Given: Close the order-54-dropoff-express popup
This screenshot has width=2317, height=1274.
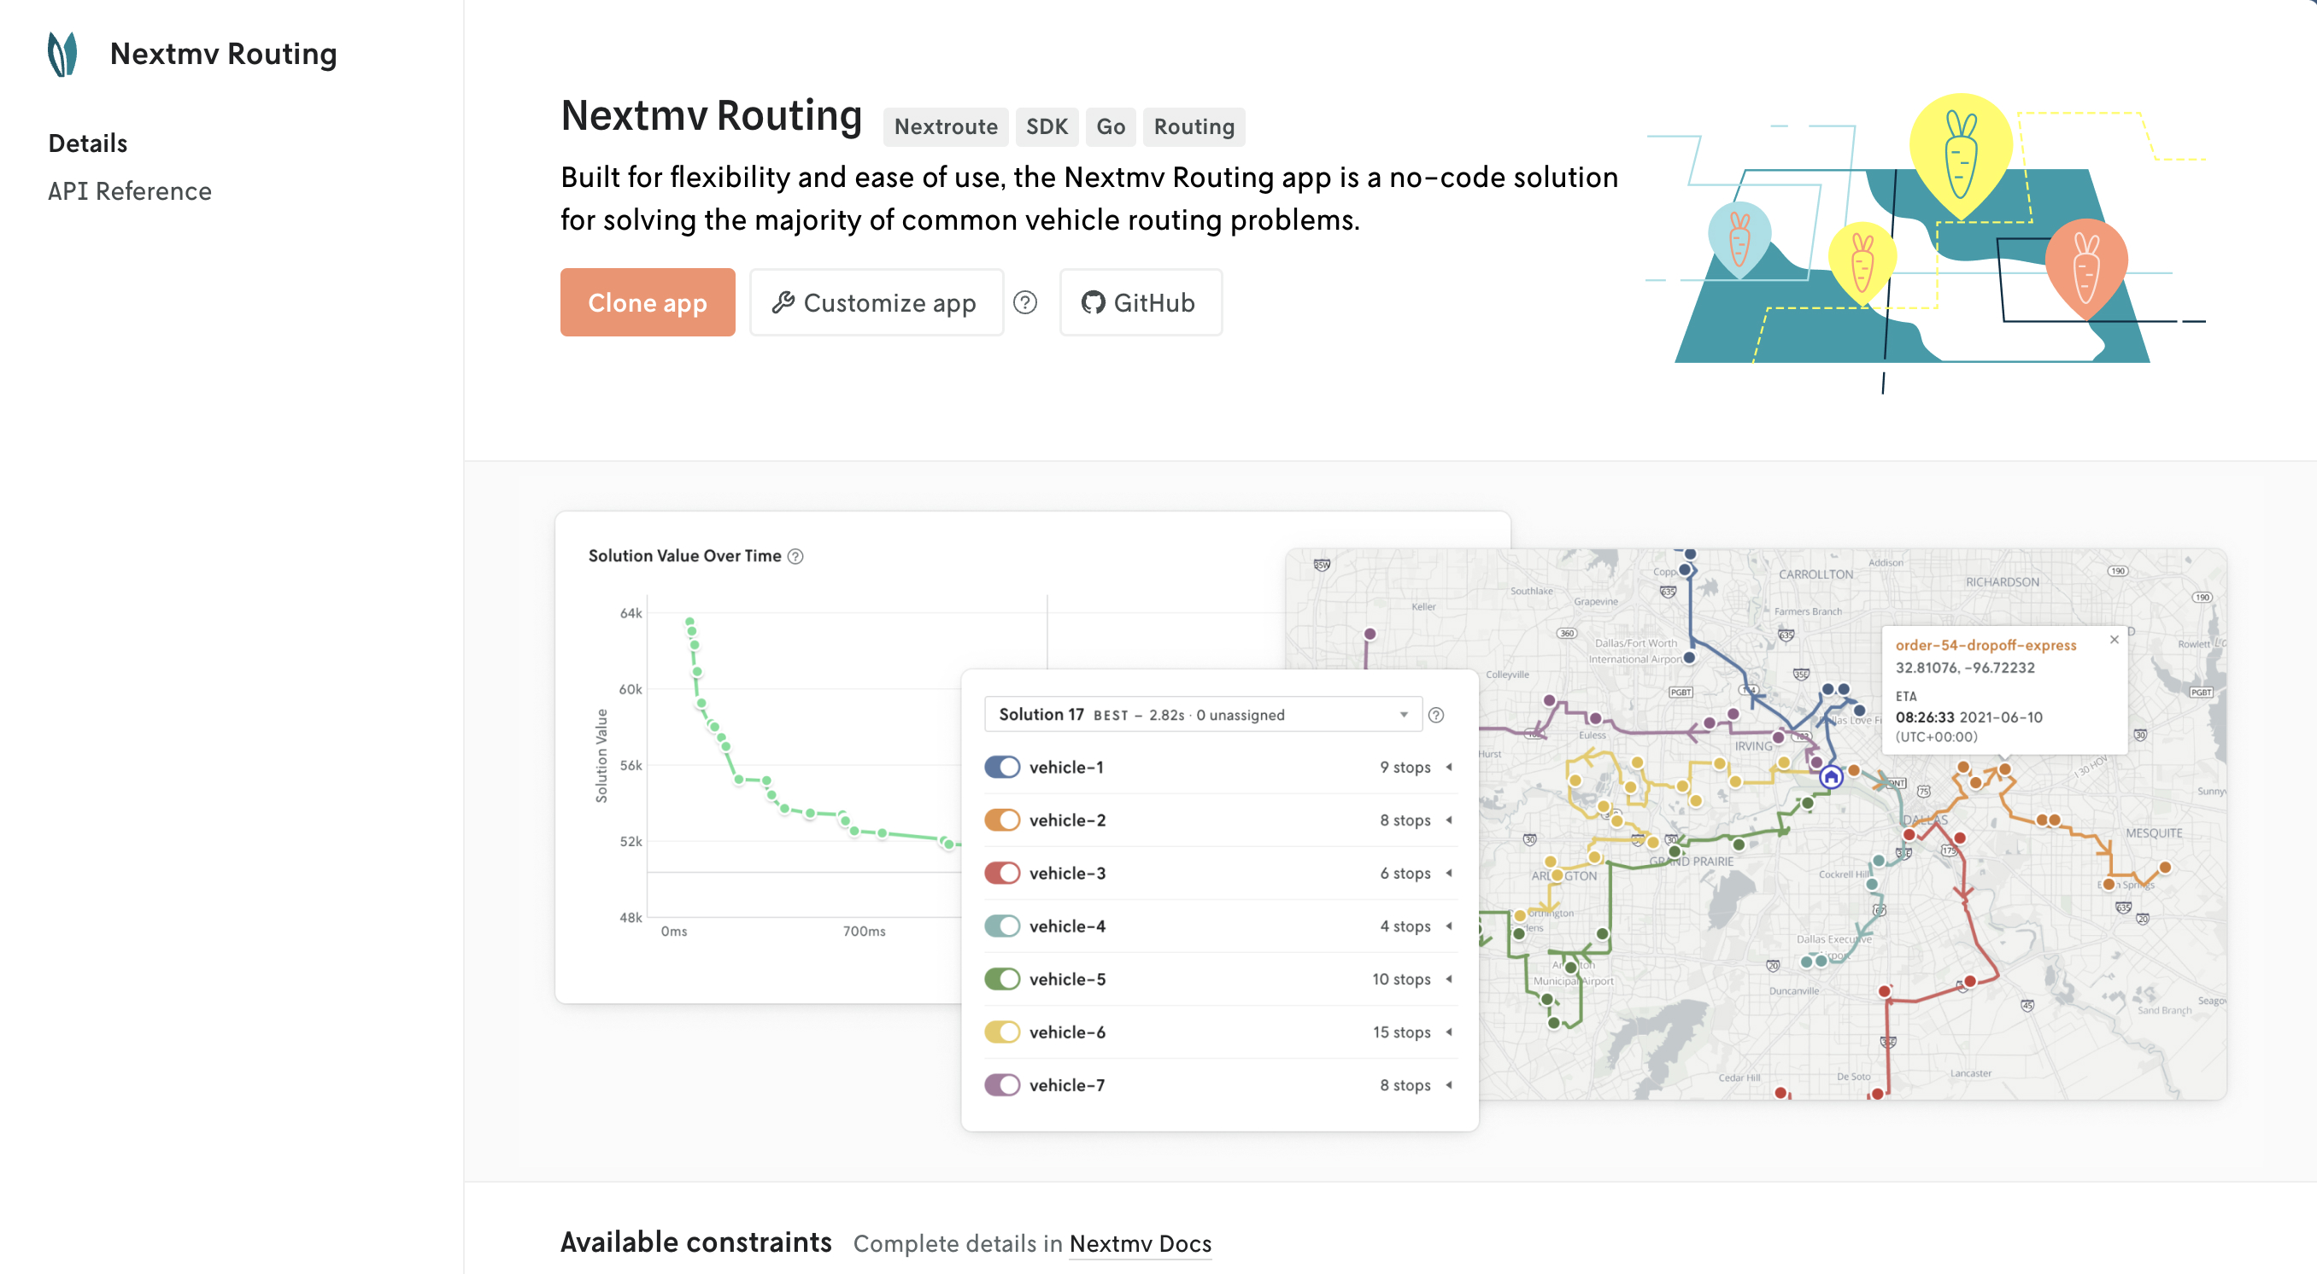Looking at the screenshot, I should click(2115, 640).
